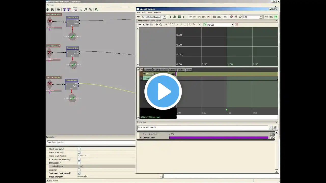Click the Matinee search magnifier button
326x183 pixels.
coord(271,128)
